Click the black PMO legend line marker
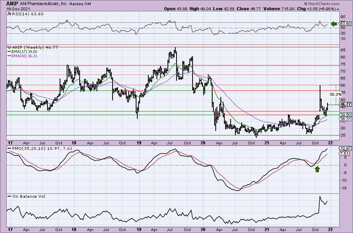This screenshot has height=233, width=353. (x=9, y=149)
